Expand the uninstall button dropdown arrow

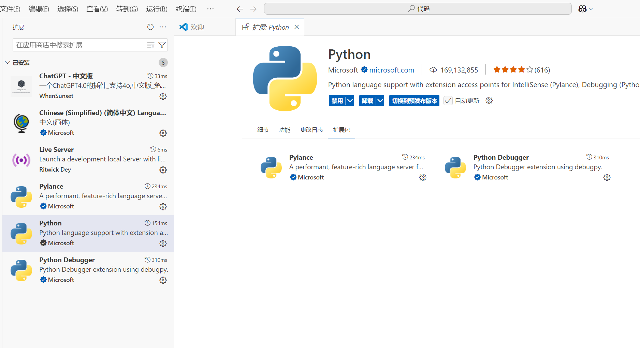[380, 100]
